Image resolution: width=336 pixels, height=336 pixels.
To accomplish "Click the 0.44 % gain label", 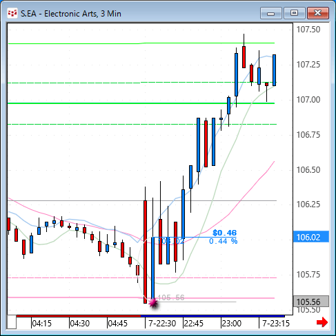I will click(x=223, y=241).
